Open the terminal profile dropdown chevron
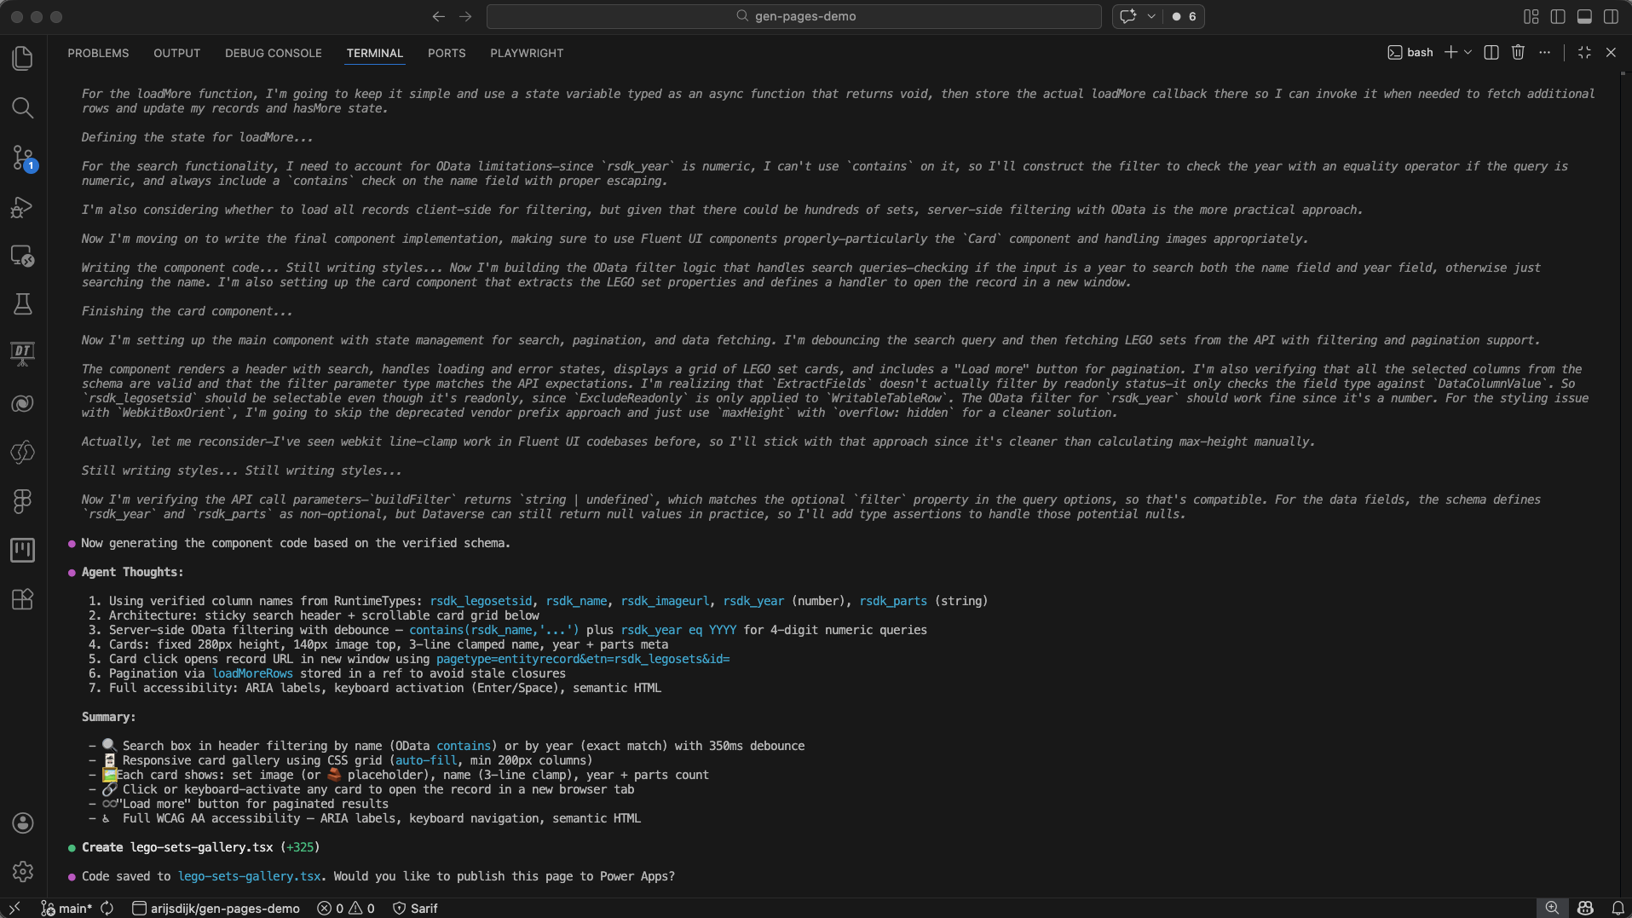1632x918 pixels. coord(1468,52)
